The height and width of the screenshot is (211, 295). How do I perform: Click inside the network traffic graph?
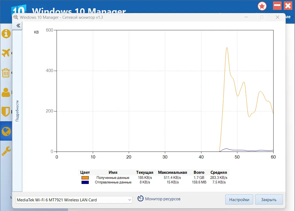[x=165, y=91]
